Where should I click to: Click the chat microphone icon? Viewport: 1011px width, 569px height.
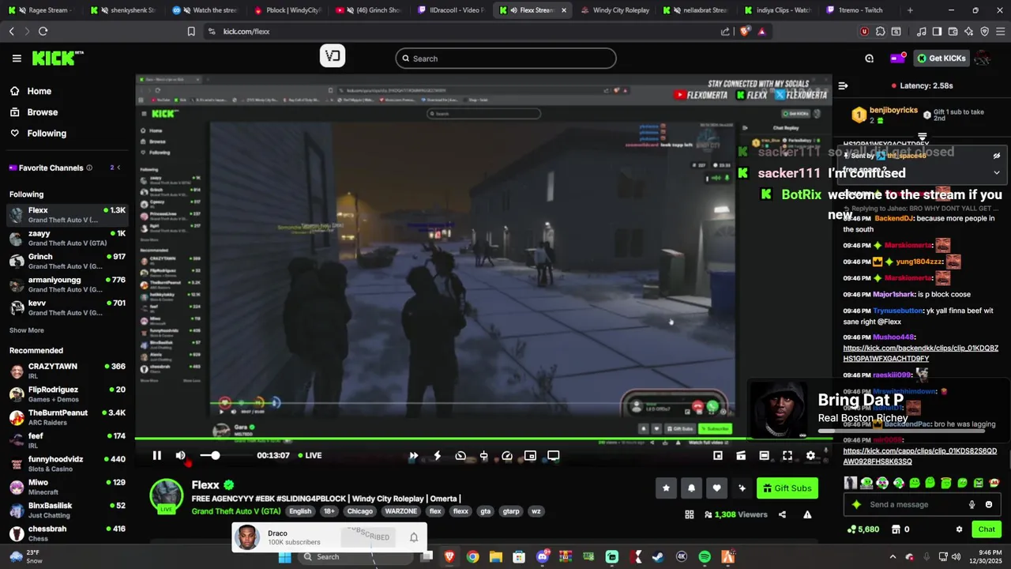click(972, 504)
